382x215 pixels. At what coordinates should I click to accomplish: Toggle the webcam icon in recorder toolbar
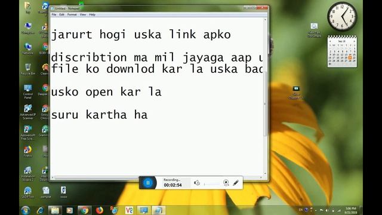pyautogui.click(x=226, y=183)
